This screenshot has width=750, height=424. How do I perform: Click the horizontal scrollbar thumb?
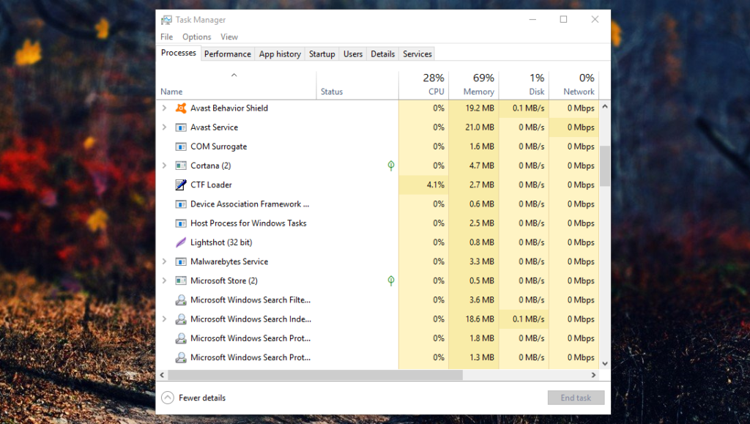[315, 375]
